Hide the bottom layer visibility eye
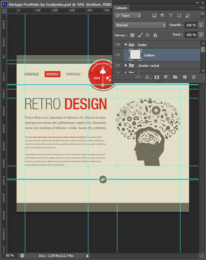Viewport: 206px width, 260px height. tap(118, 55)
